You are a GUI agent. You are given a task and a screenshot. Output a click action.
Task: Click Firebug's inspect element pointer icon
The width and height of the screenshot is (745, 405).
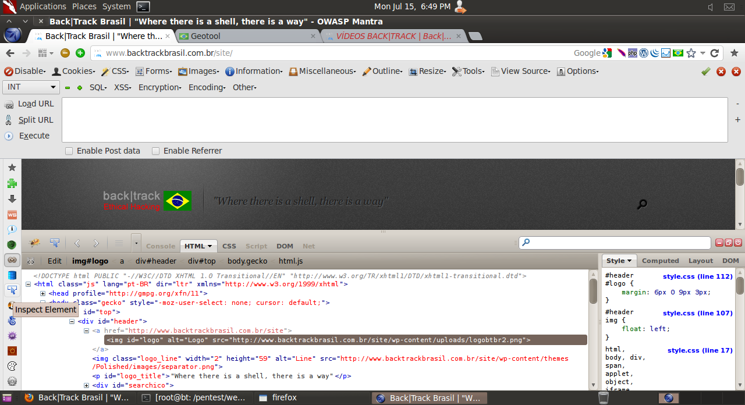[55, 243]
